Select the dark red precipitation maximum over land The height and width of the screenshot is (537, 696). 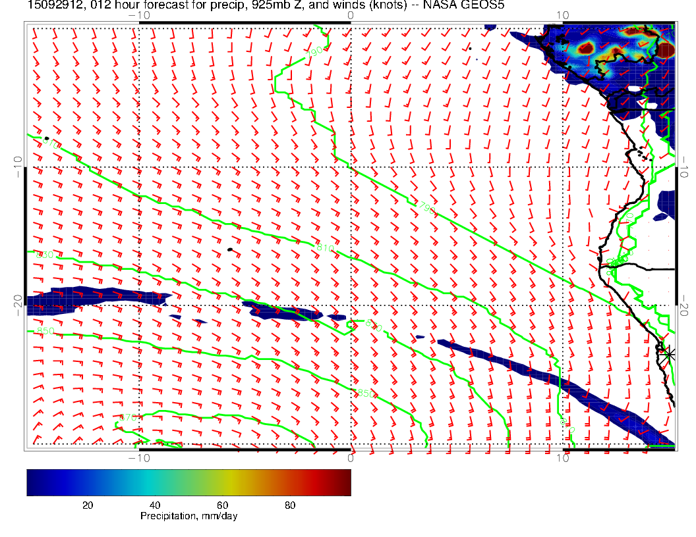pyautogui.click(x=666, y=50)
